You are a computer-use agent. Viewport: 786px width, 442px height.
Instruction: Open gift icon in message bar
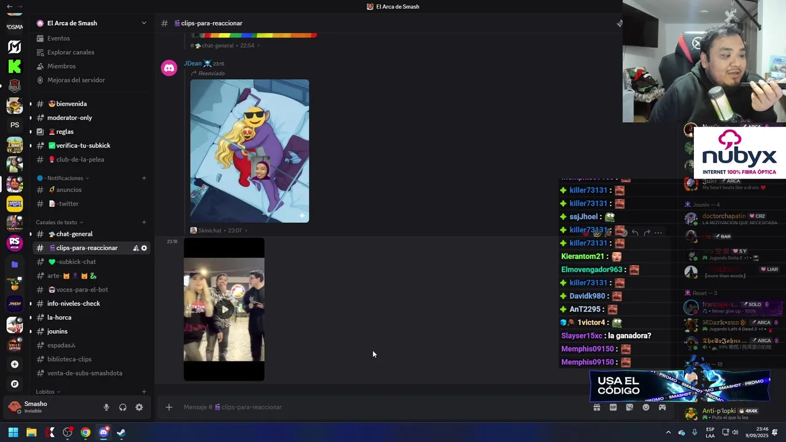pos(596,407)
